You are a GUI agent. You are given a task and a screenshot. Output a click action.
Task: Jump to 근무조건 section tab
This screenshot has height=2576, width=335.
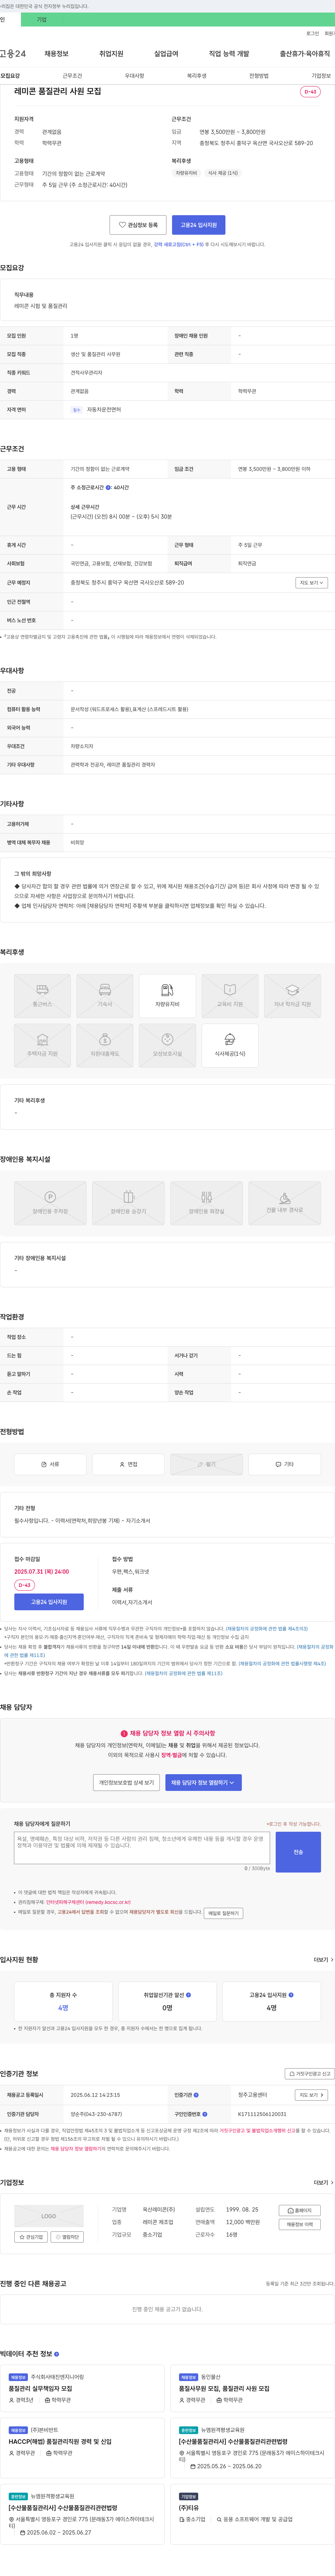72,76
